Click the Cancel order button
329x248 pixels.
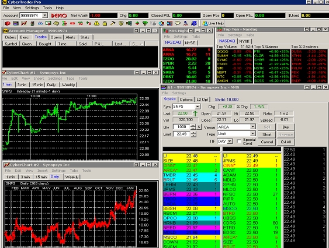pyautogui.click(x=267, y=142)
